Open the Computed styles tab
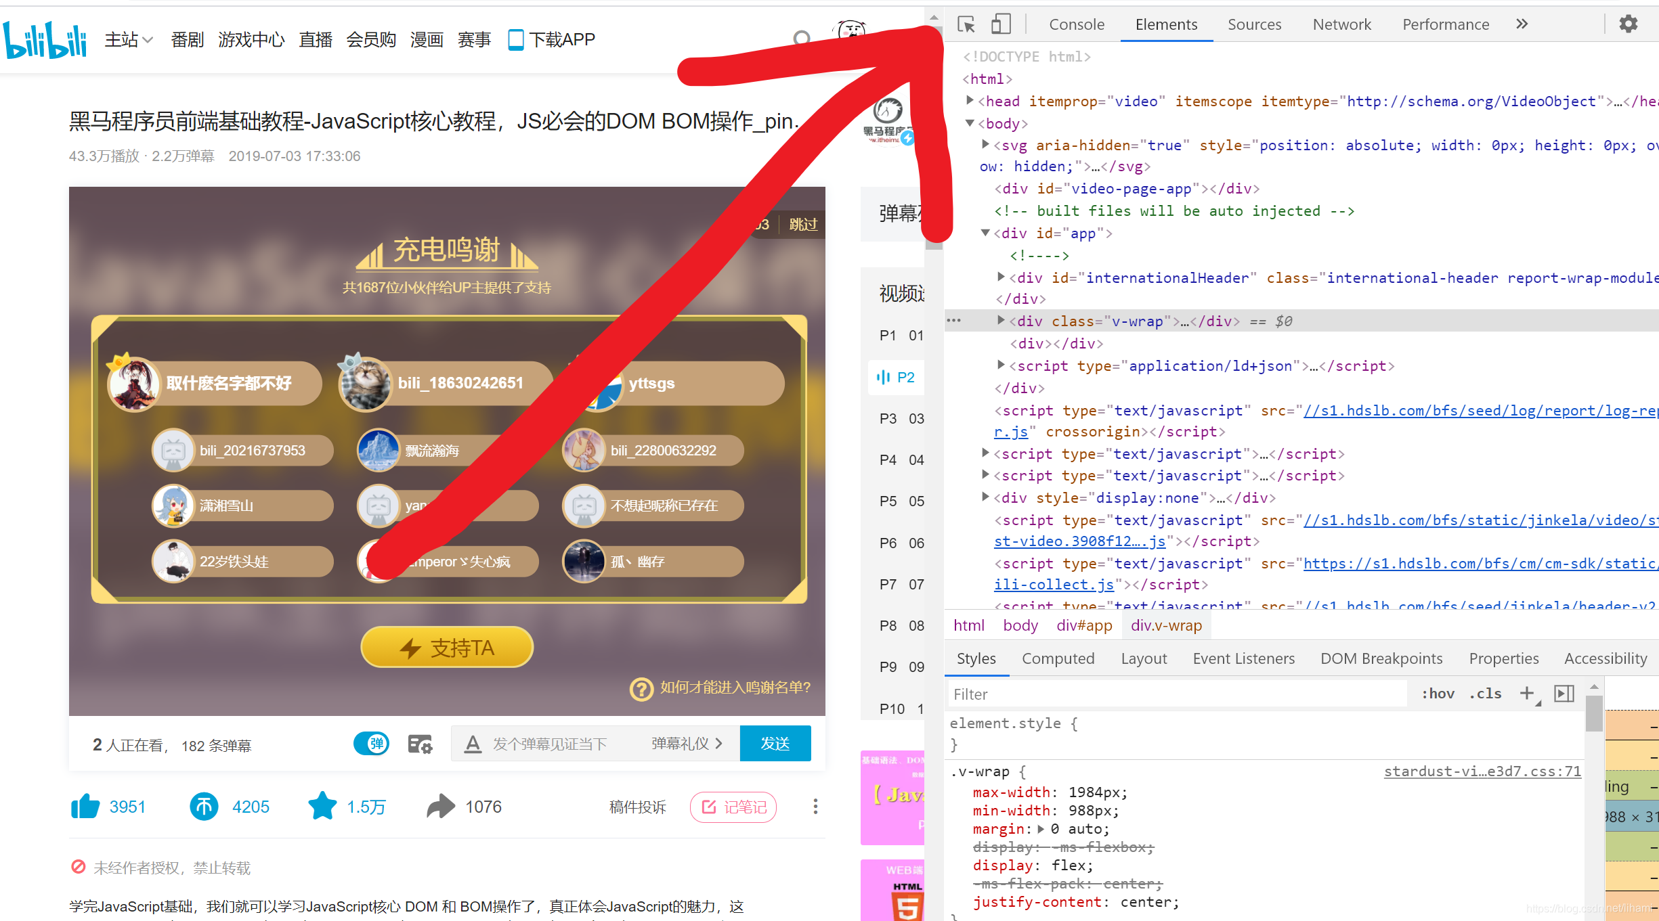The width and height of the screenshot is (1659, 921). [x=1058, y=658]
